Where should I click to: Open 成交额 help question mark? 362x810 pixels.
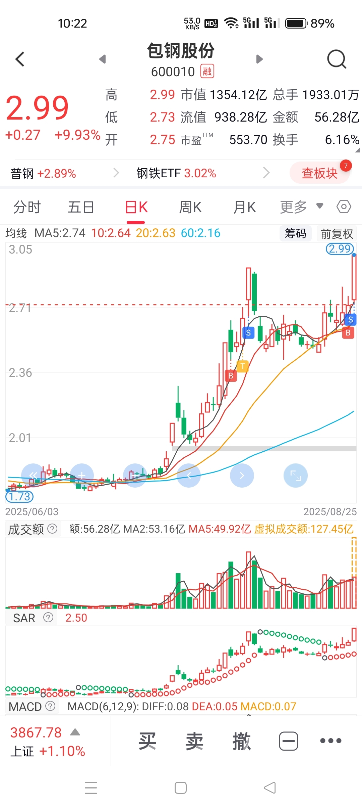[x=52, y=529]
